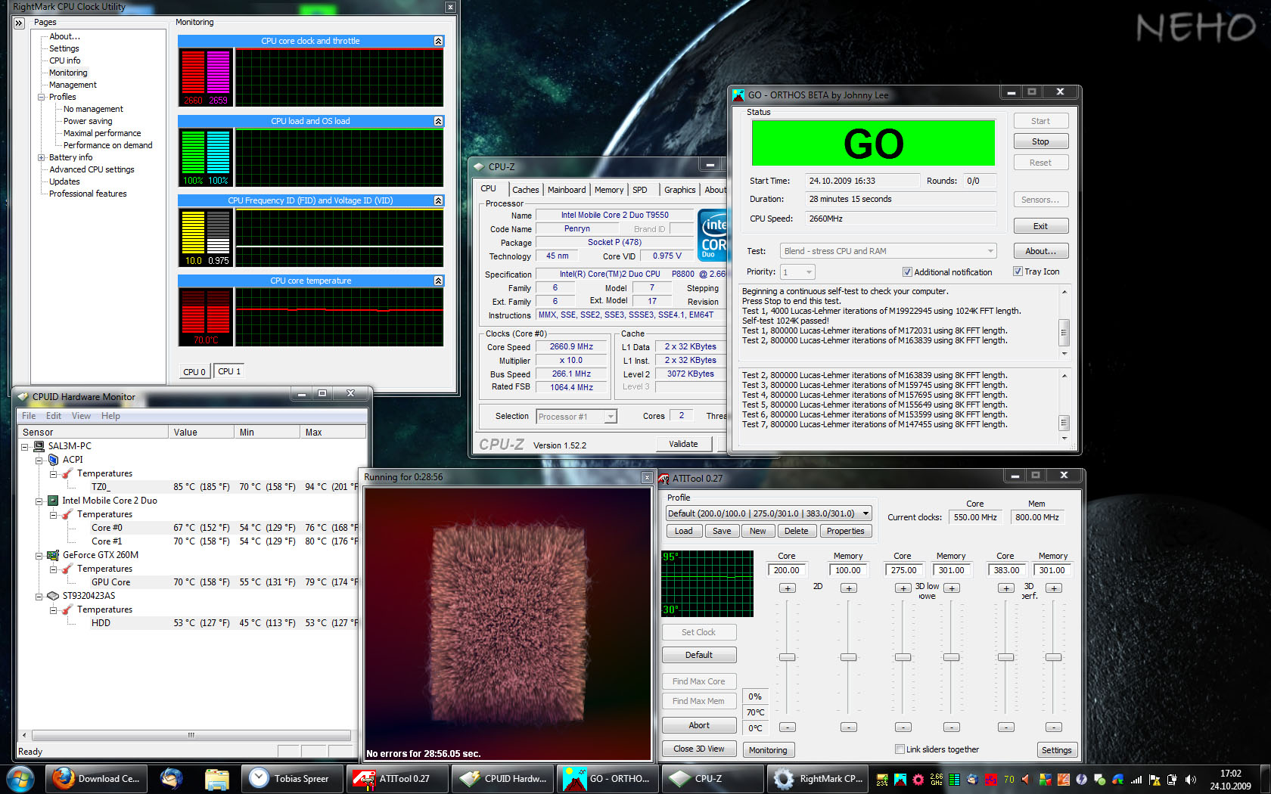Click the Abort button in ATITool
Screen dimensions: 1271x794
click(x=698, y=725)
